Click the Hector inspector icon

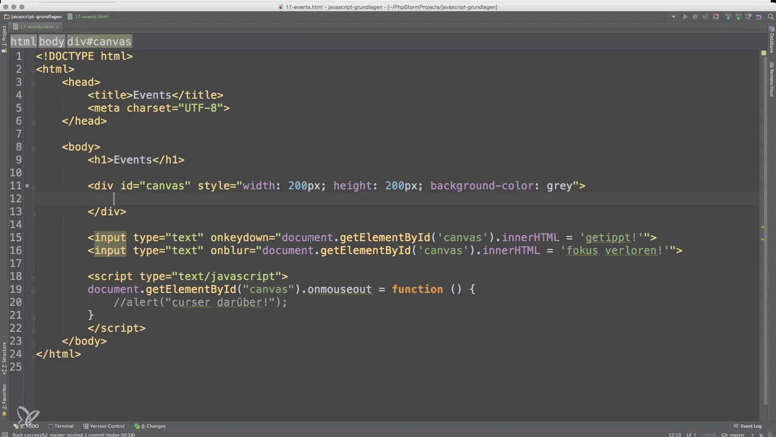click(770, 435)
